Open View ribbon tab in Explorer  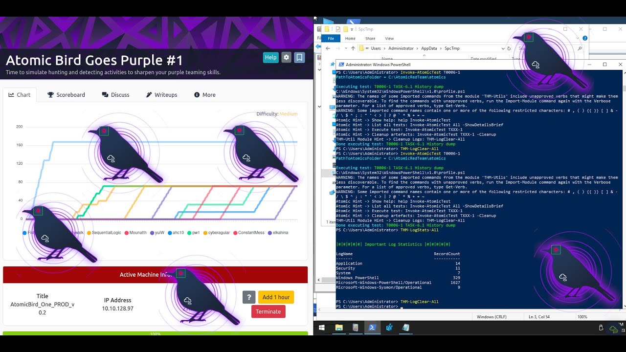389,38
